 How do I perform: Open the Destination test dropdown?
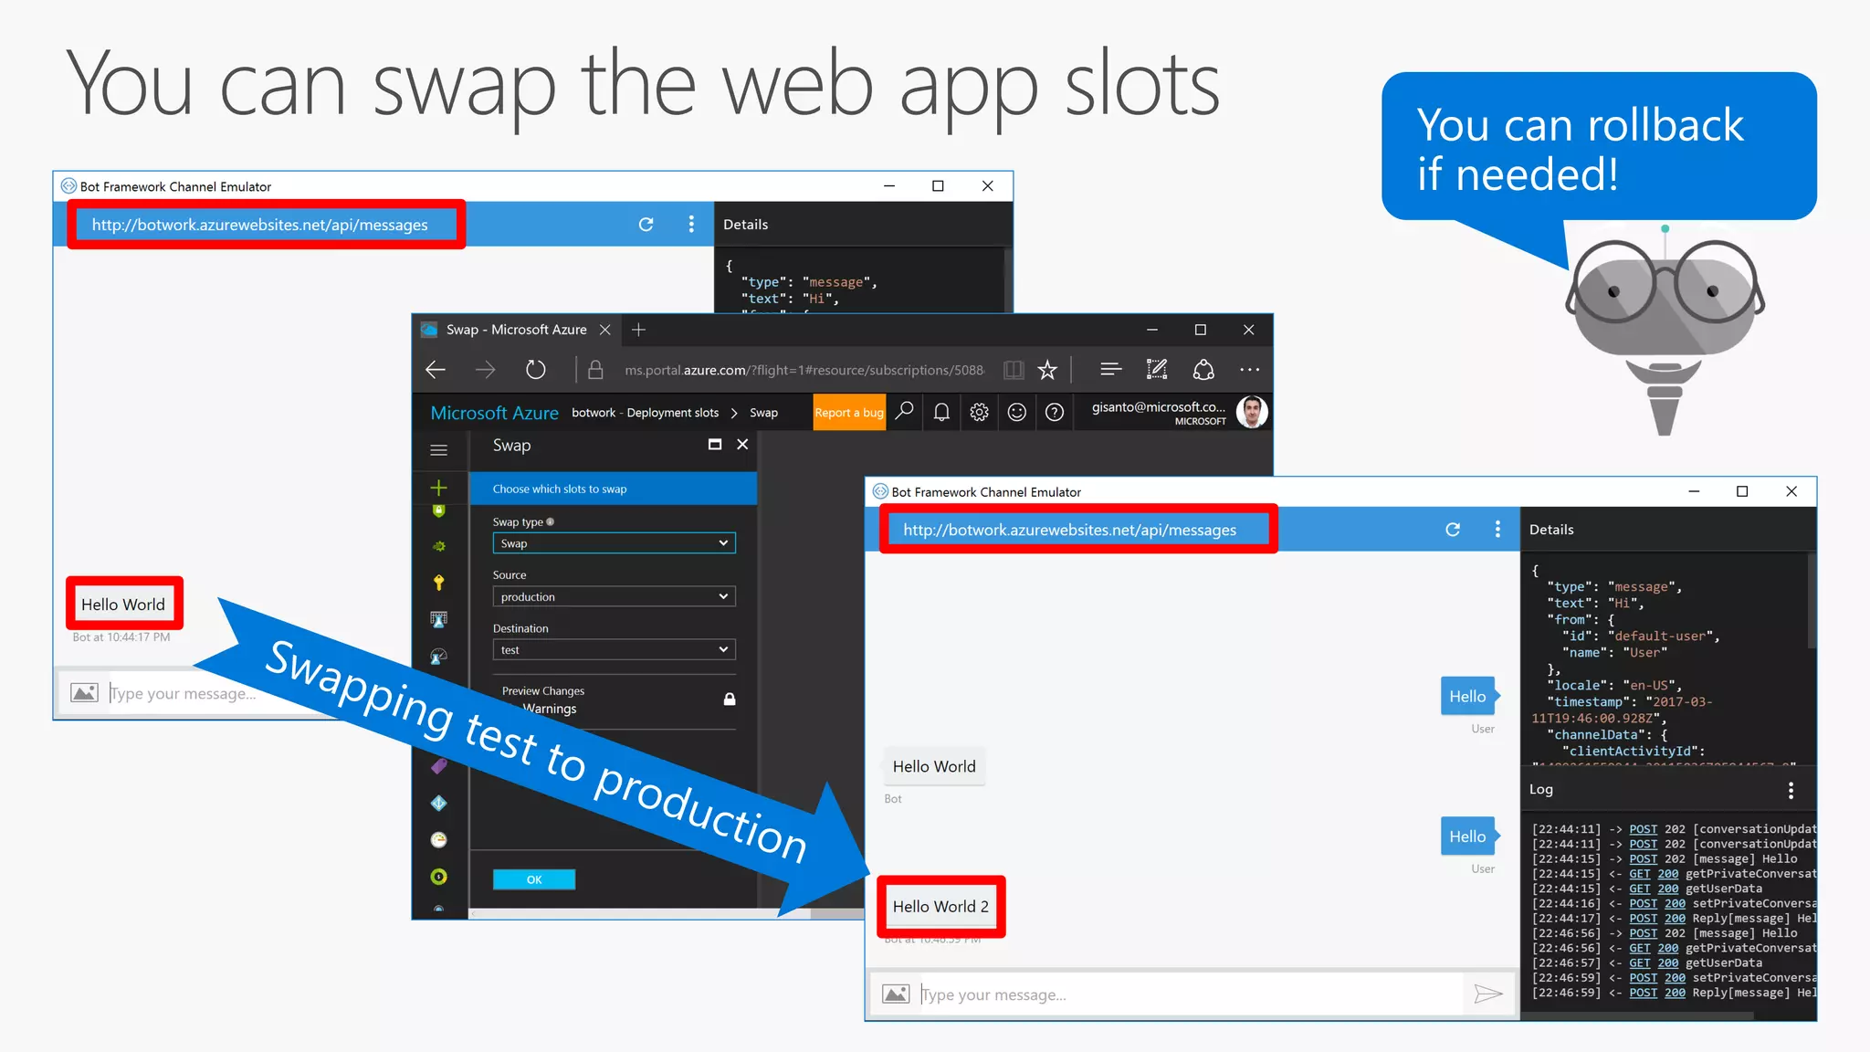(614, 650)
